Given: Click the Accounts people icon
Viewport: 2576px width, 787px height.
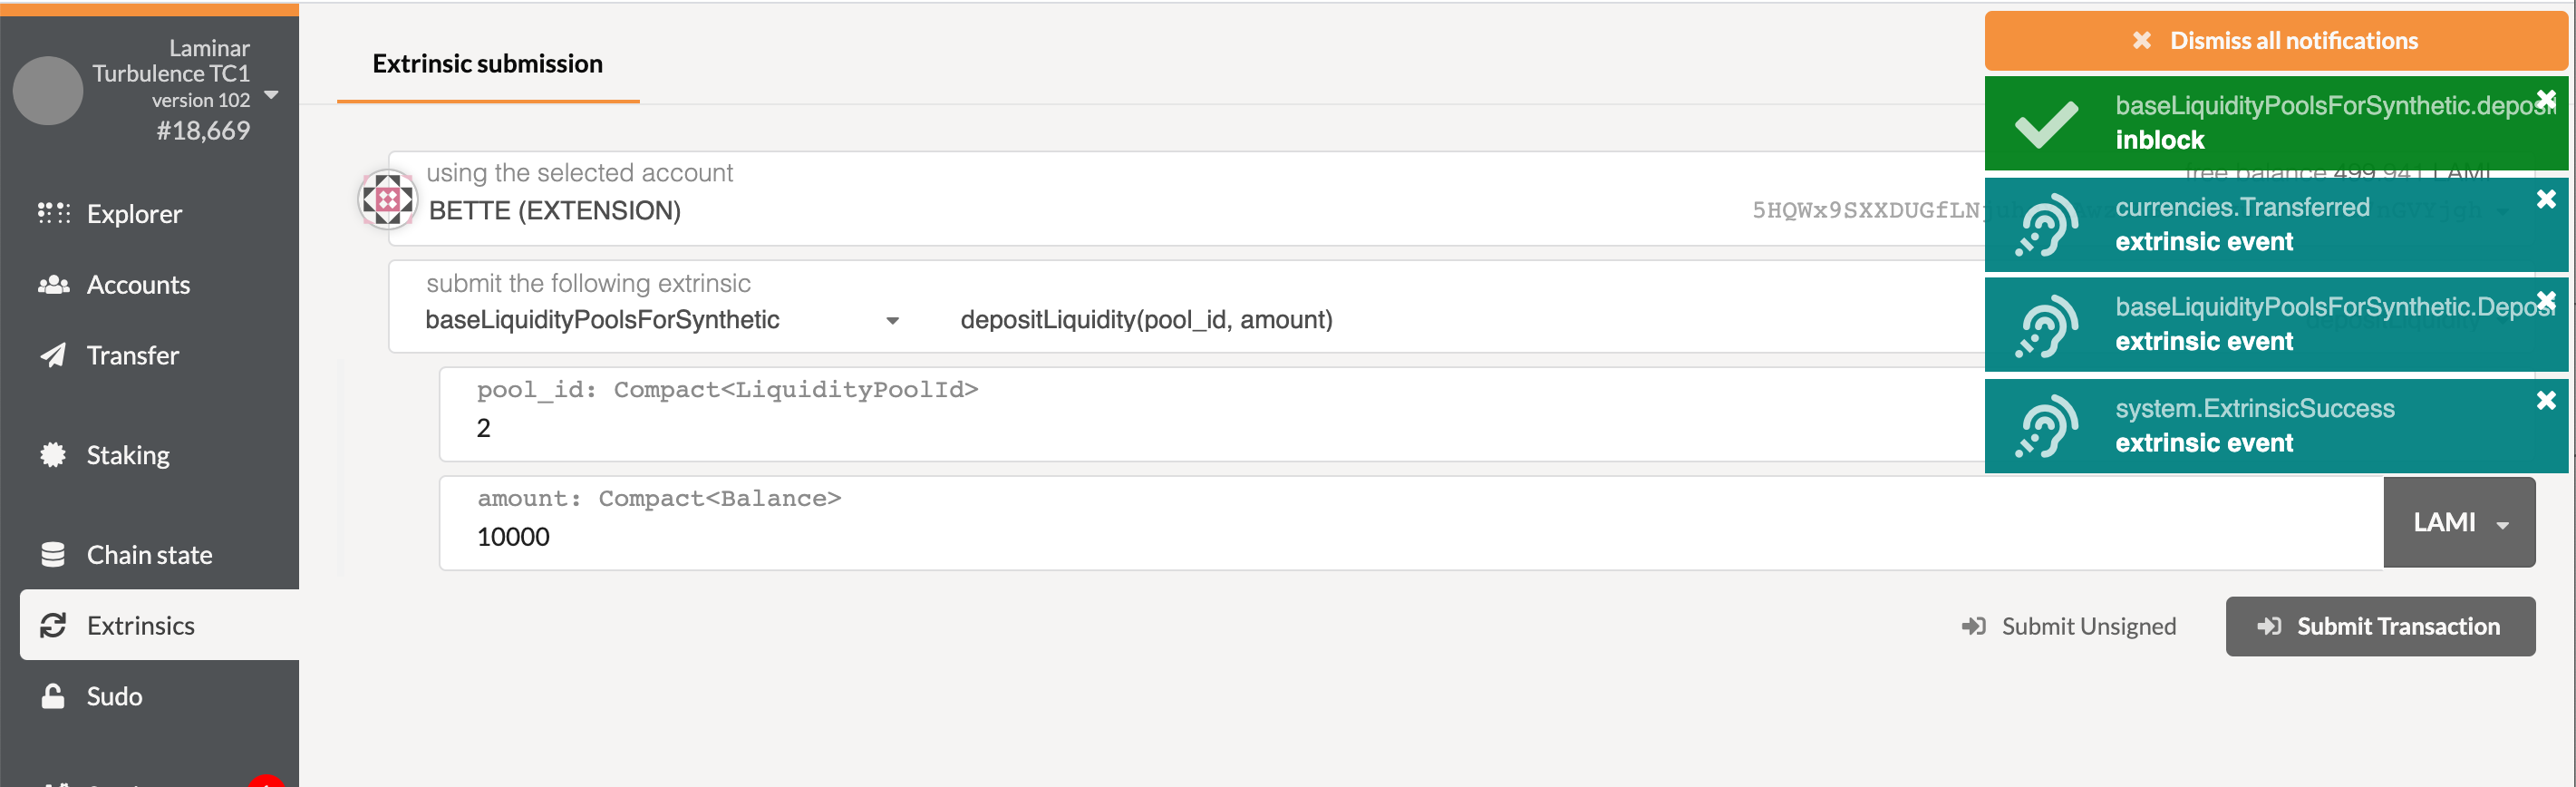Looking at the screenshot, I should 53,284.
